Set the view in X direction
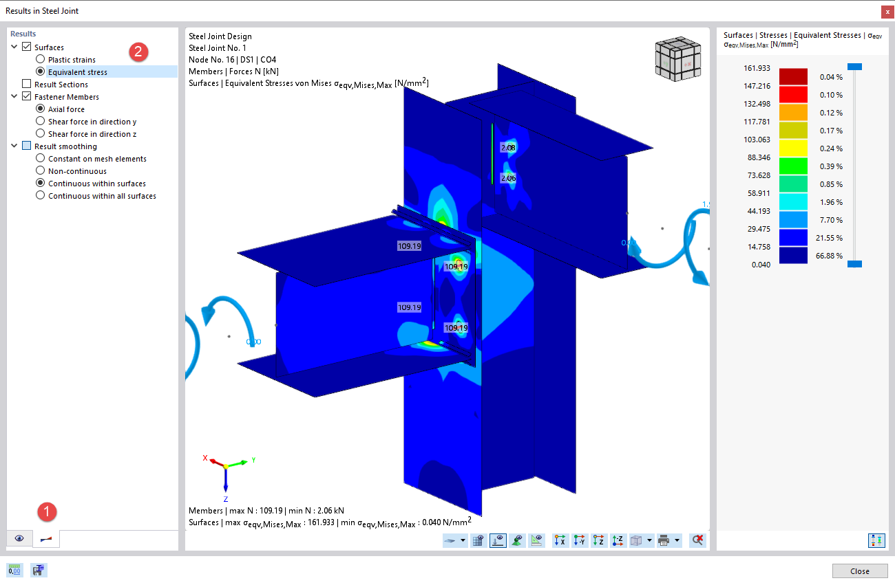 [560, 540]
